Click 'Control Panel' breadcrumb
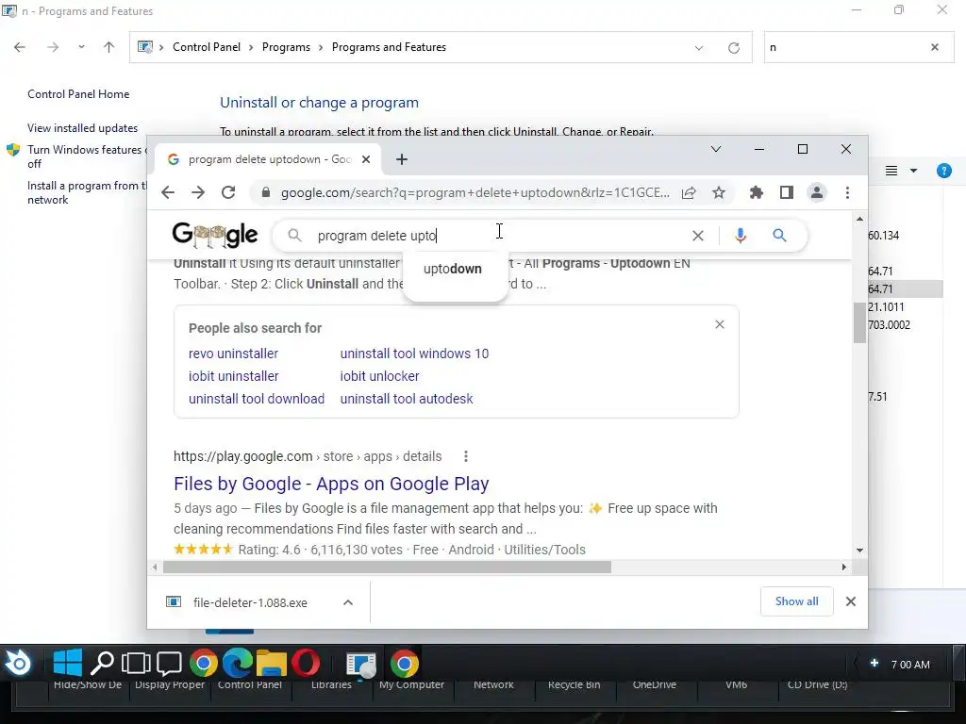966x724 pixels. coord(207,47)
